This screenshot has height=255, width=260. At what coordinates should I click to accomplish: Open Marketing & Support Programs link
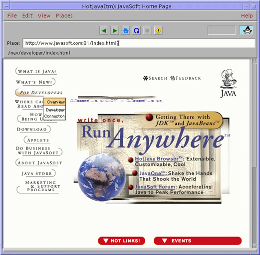(x=38, y=187)
